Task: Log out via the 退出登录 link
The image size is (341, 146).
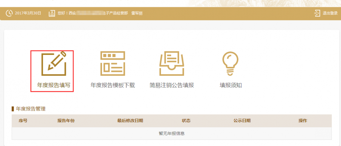Action: [x=330, y=13]
